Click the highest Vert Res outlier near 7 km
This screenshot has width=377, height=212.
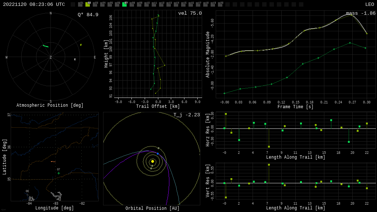click(x=269, y=165)
